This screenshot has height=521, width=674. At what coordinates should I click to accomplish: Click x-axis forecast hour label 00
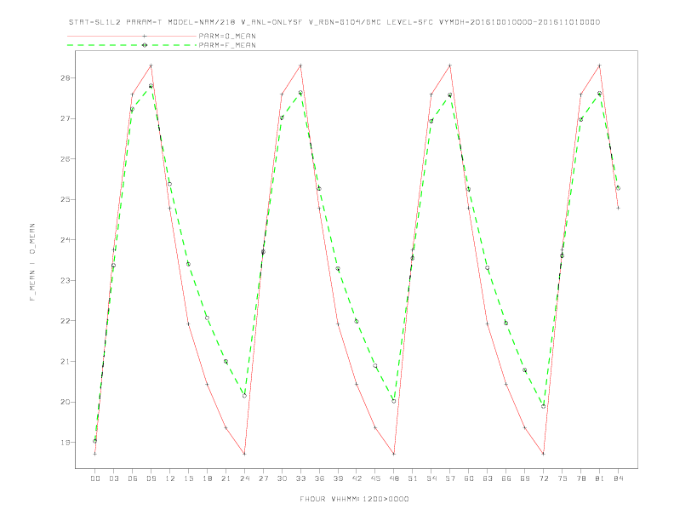95,478
